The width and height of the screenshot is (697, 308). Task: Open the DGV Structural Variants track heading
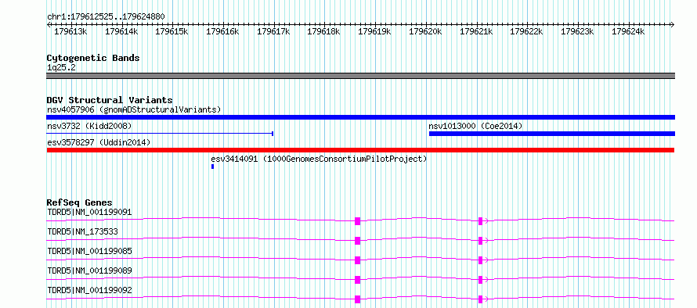[x=110, y=100]
